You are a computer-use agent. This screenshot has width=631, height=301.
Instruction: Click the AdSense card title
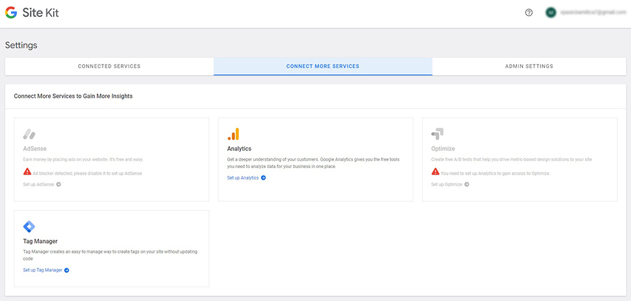[x=35, y=149]
